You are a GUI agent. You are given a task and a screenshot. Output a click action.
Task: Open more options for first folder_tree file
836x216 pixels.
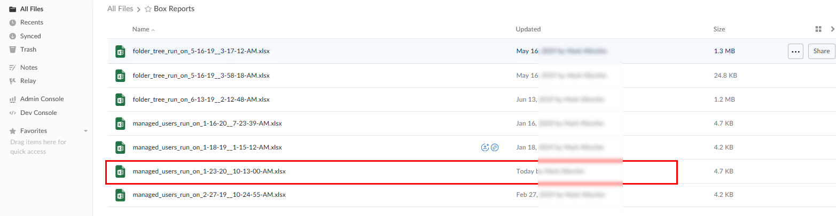(x=795, y=51)
